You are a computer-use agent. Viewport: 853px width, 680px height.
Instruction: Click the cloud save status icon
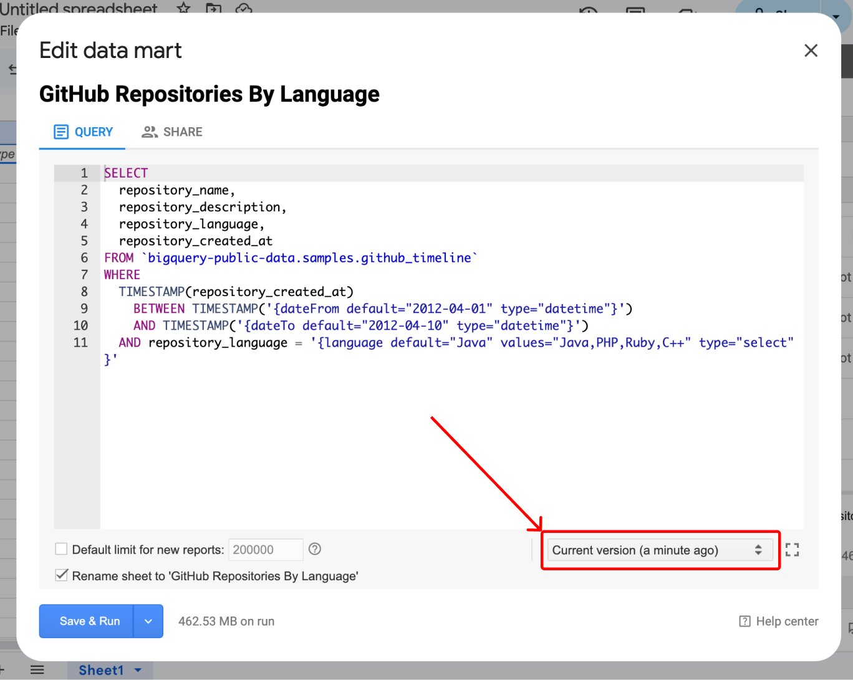(x=244, y=9)
